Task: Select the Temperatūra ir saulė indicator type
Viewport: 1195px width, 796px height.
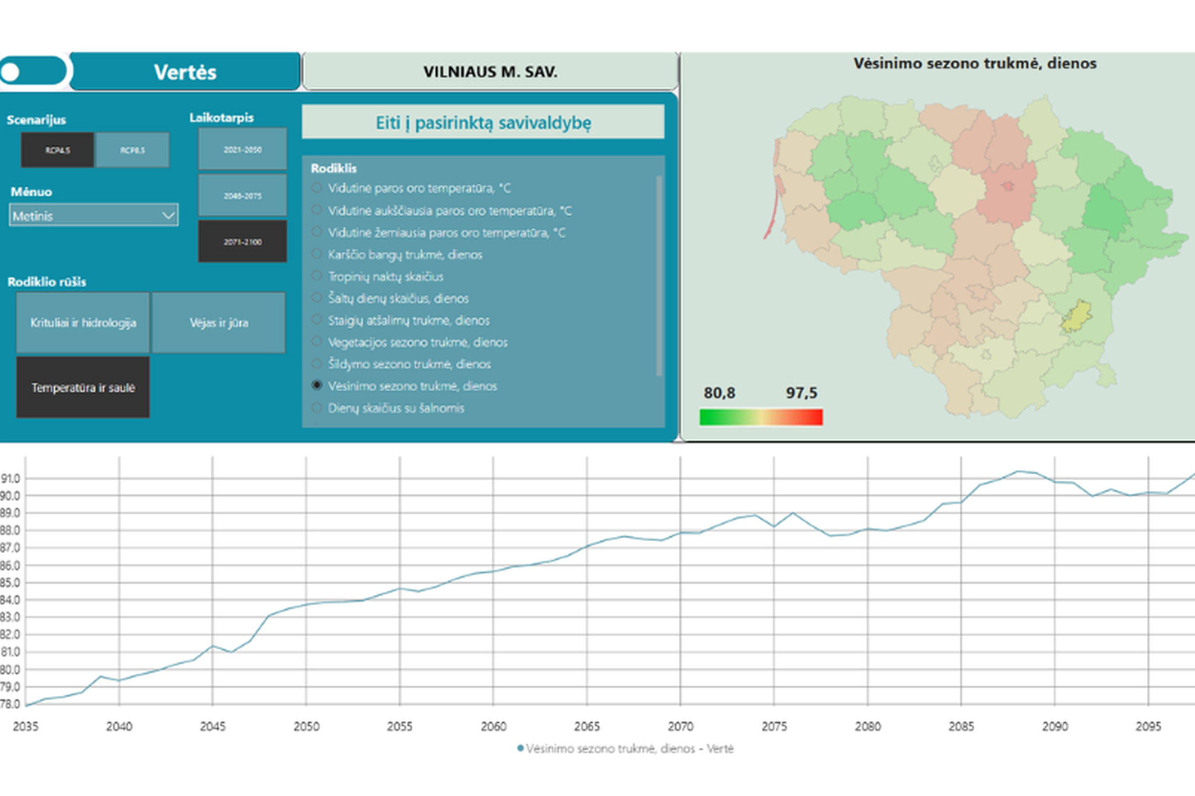Action: point(83,388)
